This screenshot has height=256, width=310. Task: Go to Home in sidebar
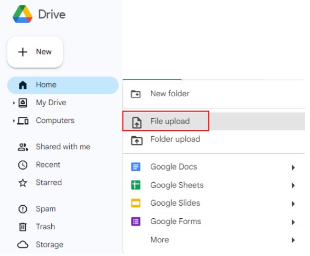(x=63, y=85)
